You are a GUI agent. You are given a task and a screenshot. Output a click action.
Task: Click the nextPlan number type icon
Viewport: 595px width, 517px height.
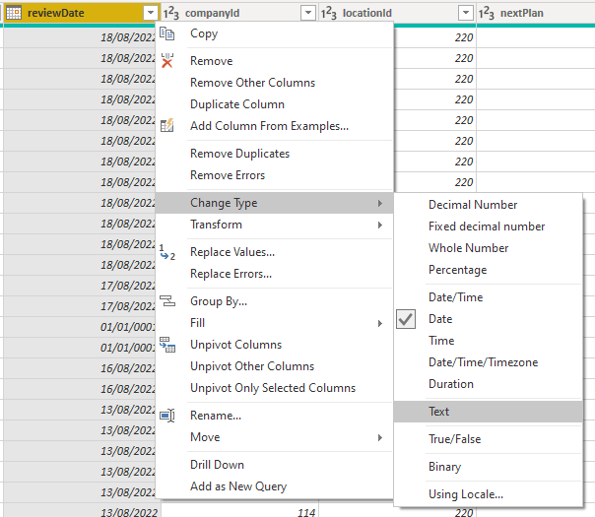486,13
